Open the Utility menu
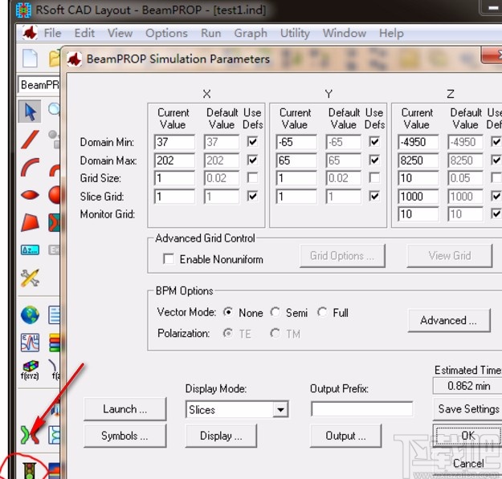The height and width of the screenshot is (479, 502). point(295,33)
